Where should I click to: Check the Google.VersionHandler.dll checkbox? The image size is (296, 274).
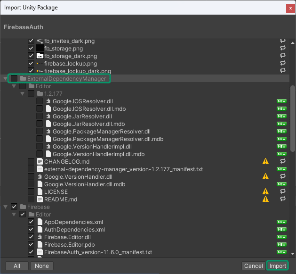(31, 177)
